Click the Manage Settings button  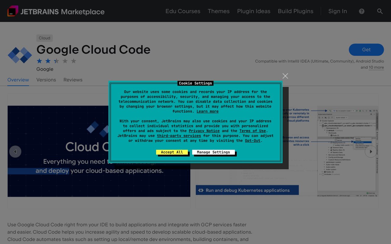[213, 152]
